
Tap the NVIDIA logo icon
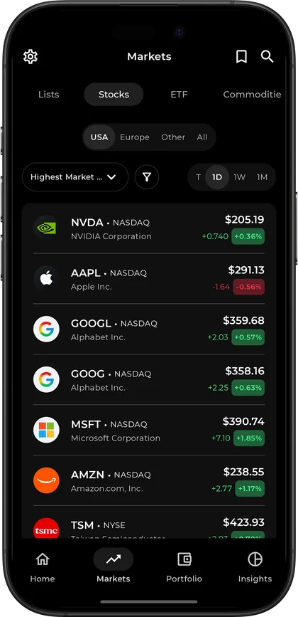(46, 228)
